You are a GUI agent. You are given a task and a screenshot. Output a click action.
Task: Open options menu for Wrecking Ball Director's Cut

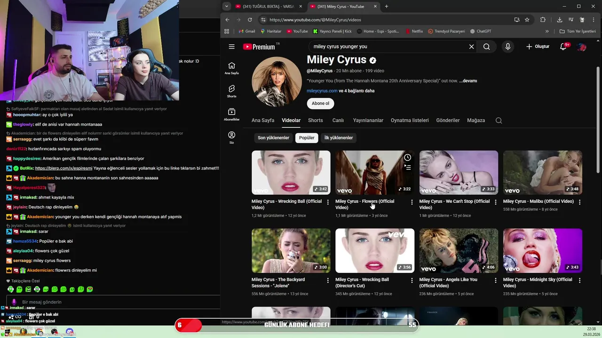pyautogui.click(x=412, y=280)
